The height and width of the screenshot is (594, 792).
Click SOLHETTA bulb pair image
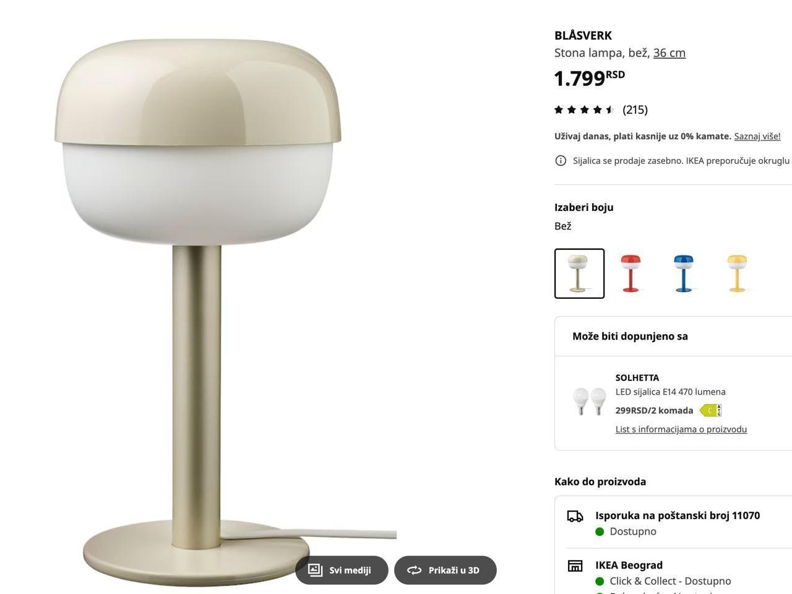click(589, 402)
